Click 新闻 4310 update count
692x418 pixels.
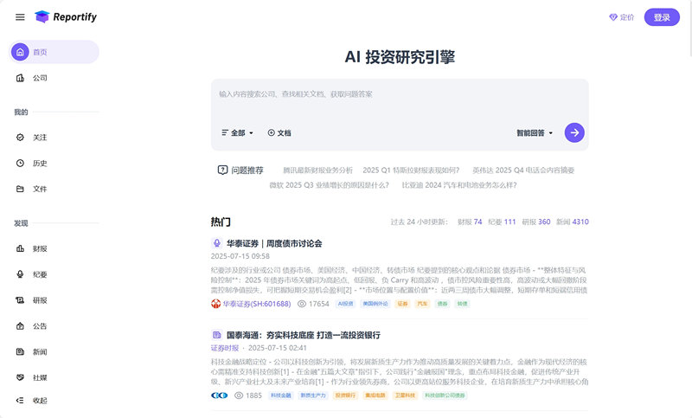click(x=572, y=222)
